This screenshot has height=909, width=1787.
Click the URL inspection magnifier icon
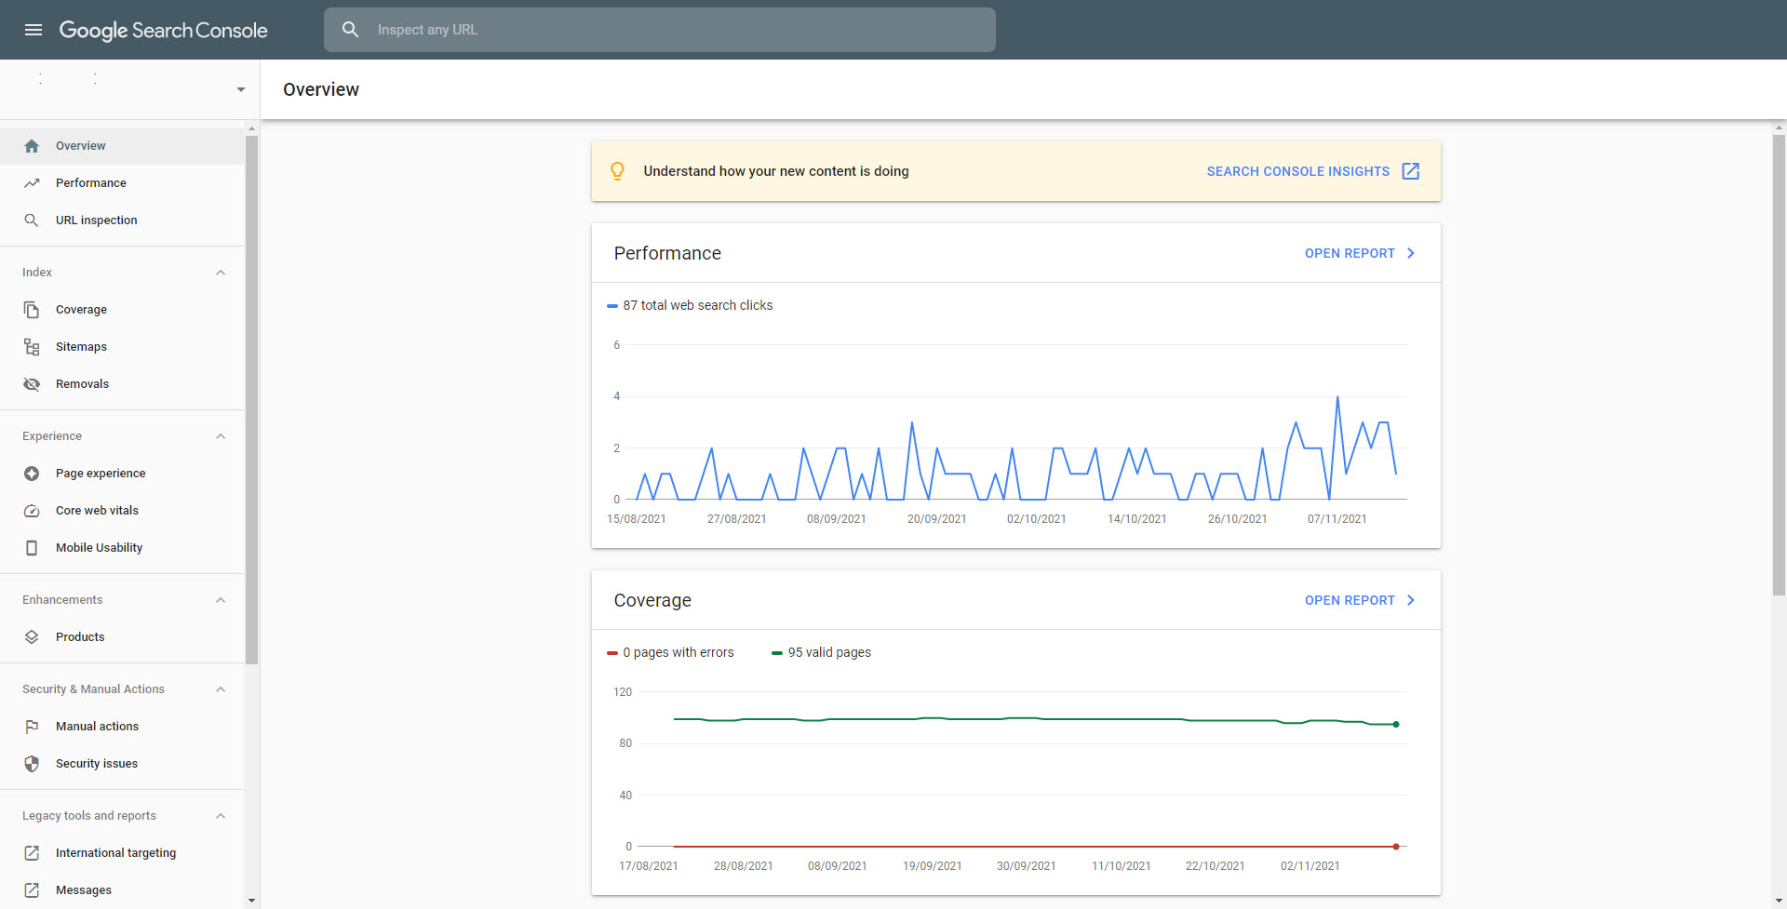32,221
